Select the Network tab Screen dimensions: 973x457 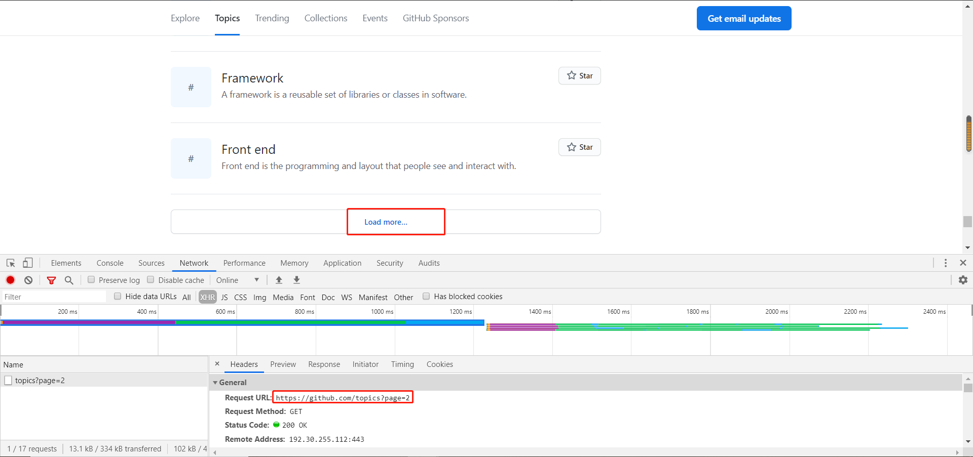[x=194, y=263]
